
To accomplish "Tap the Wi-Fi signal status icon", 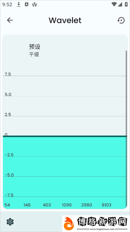I will pyautogui.click(x=114, y=4).
